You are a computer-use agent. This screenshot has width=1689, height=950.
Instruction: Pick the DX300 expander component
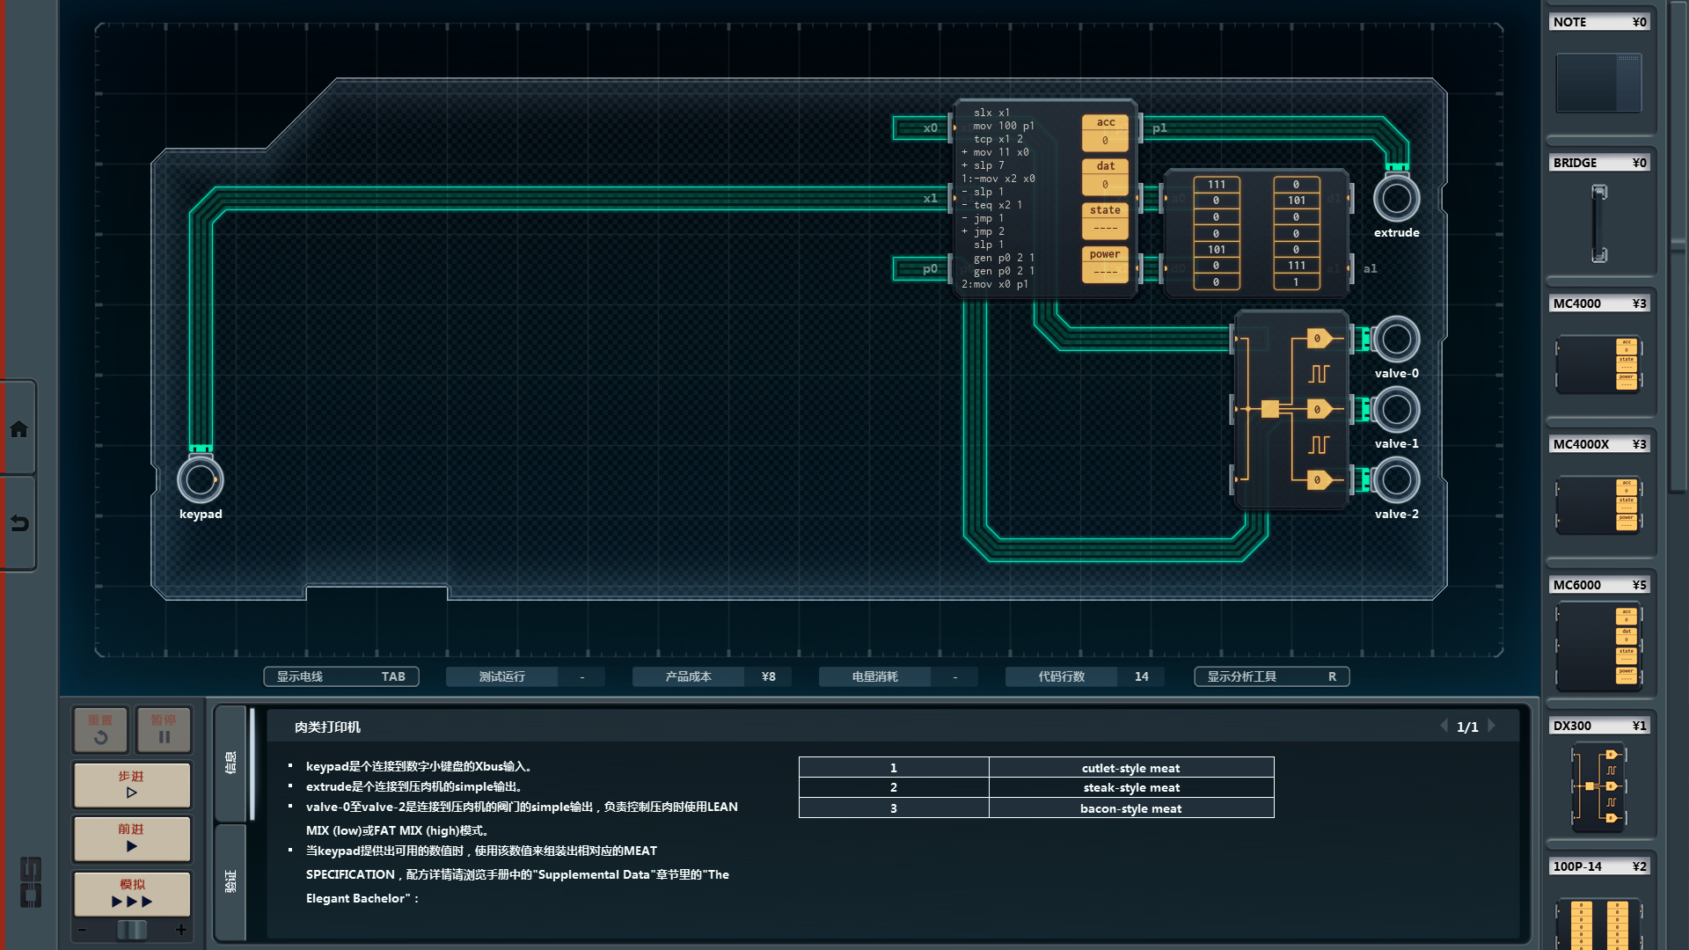1598,786
